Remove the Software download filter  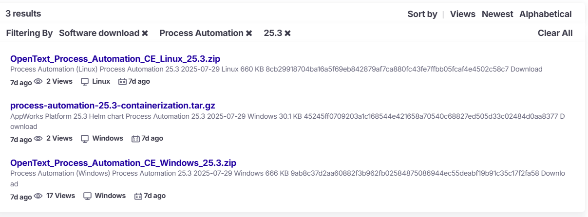tap(145, 33)
